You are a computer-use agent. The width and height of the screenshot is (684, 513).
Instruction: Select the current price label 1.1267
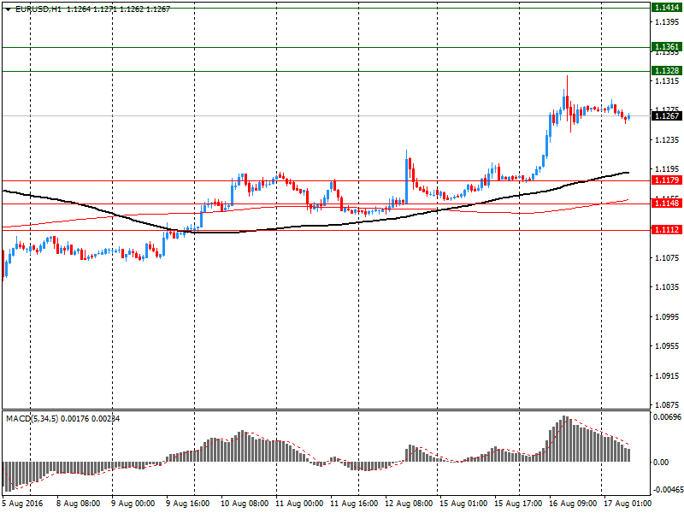[x=667, y=115]
